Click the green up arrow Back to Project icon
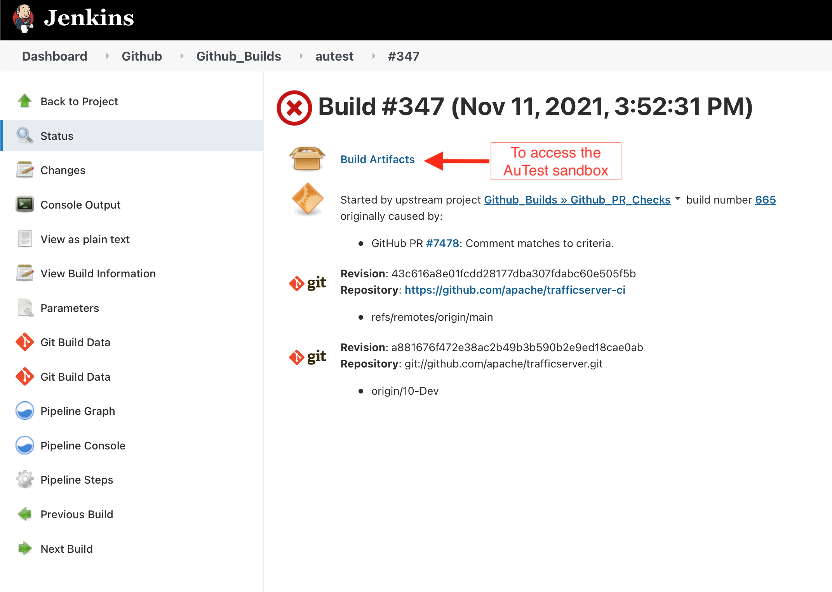 [25, 101]
